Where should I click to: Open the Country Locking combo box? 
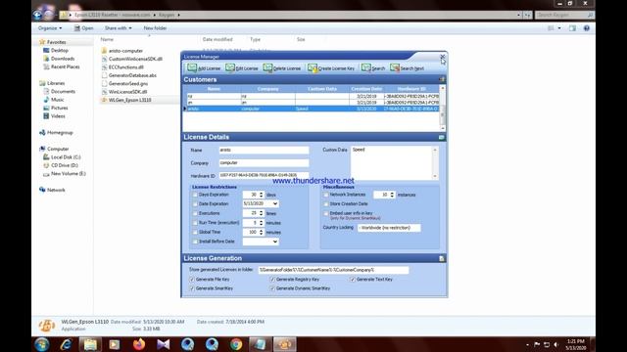coord(389,228)
